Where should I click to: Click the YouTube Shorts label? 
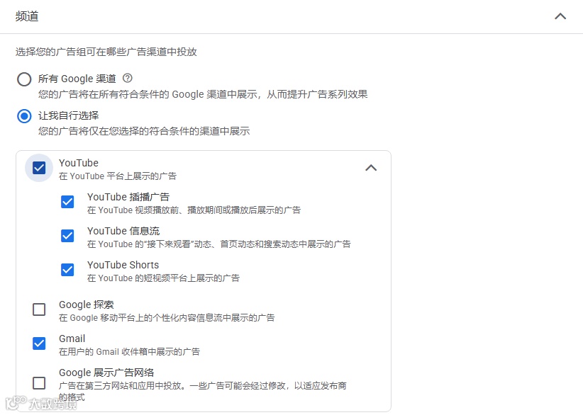pyautogui.click(x=123, y=265)
